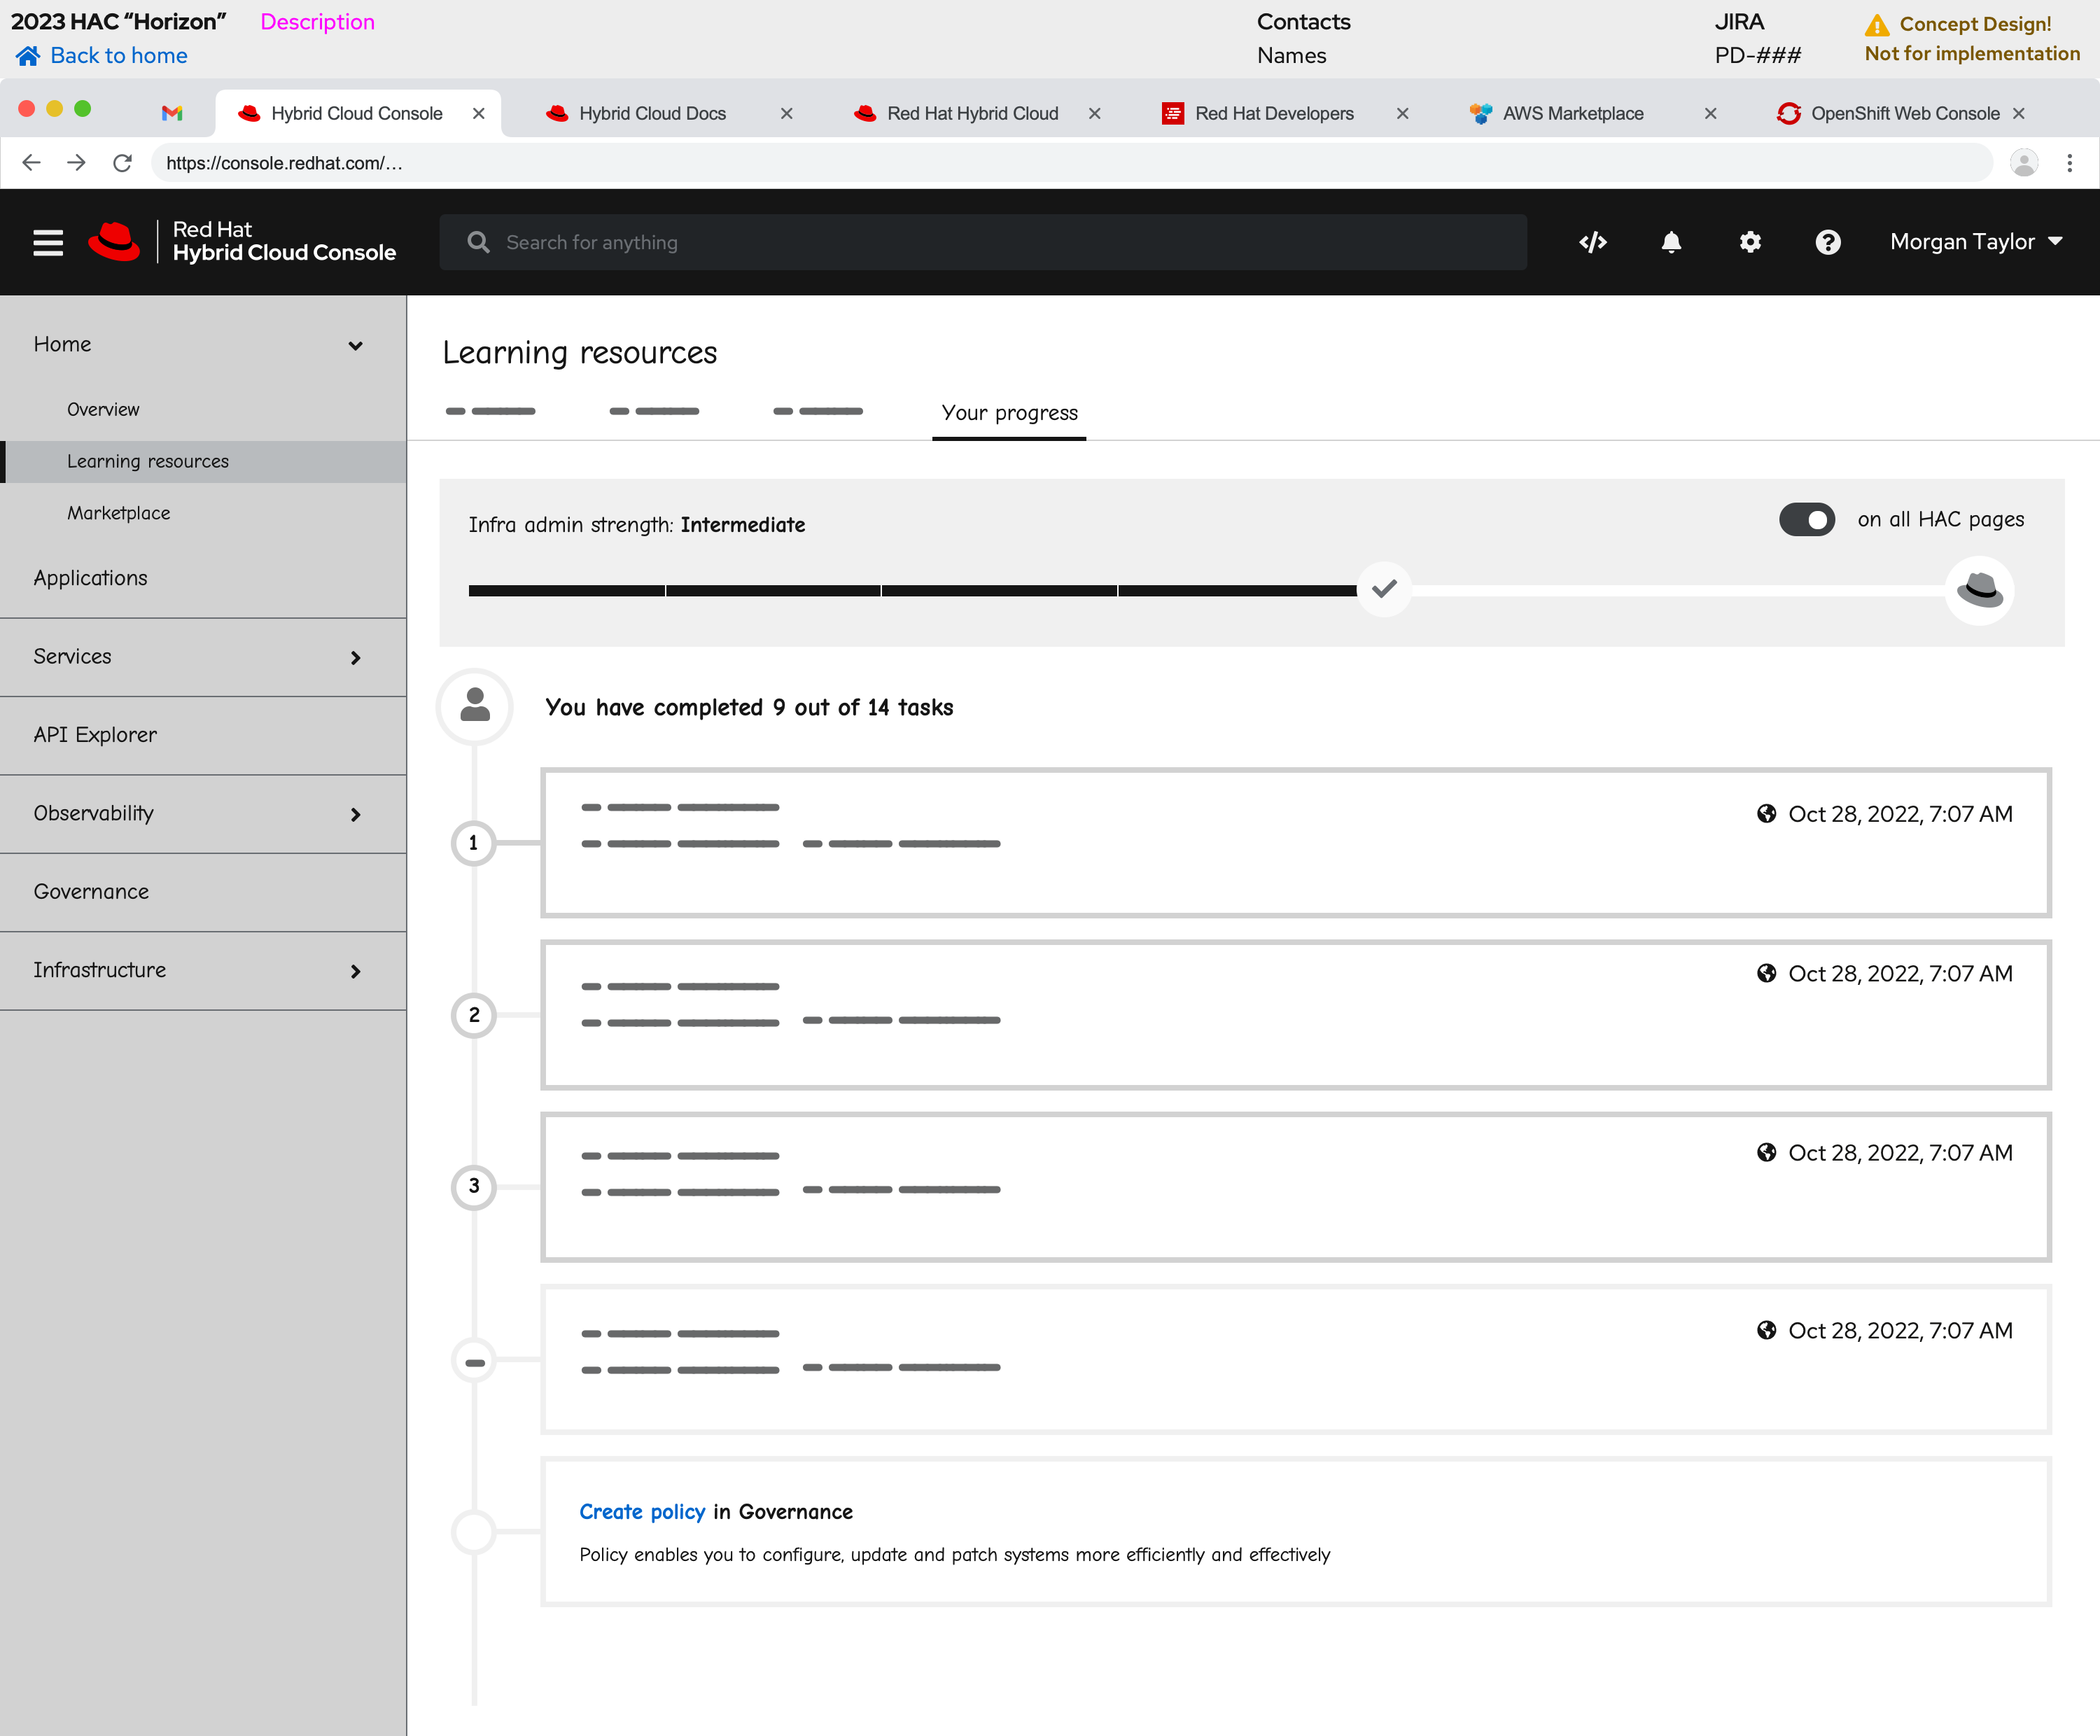Collapse the Home navigation section
This screenshot has height=1736, width=2100.
pyautogui.click(x=355, y=345)
